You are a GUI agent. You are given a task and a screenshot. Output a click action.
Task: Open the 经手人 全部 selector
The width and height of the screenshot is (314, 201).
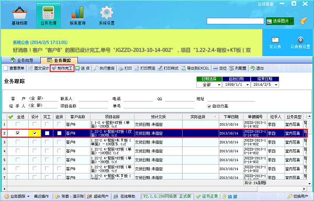point(43,106)
